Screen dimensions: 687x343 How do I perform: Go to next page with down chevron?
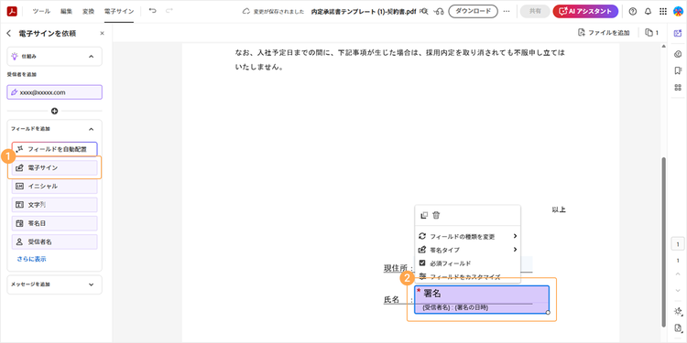[678, 290]
